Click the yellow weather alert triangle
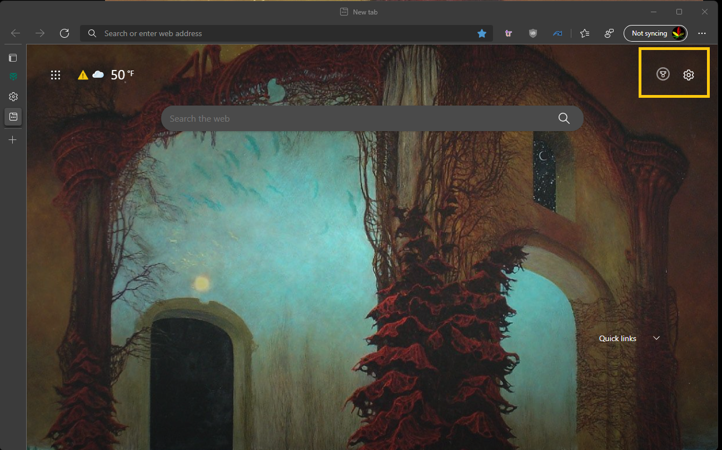The image size is (722, 450). pyautogui.click(x=83, y=75)
